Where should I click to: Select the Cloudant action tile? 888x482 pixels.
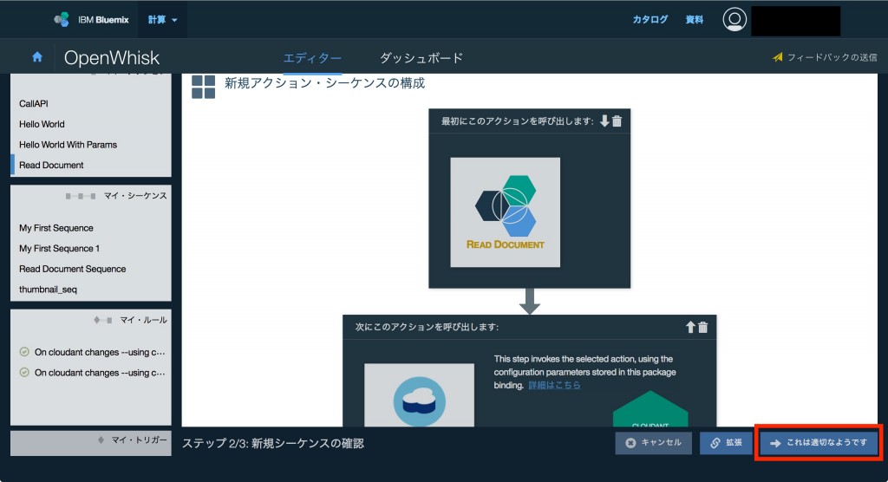pos(419,395)
